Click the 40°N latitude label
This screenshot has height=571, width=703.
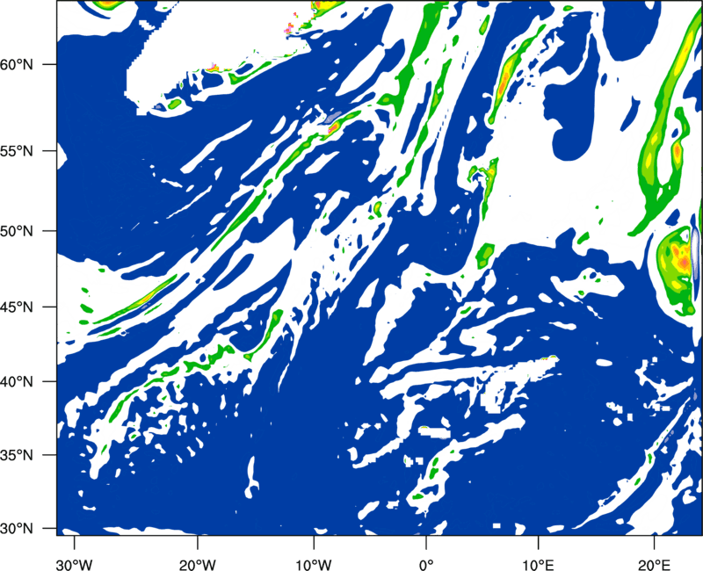[17, 381]
